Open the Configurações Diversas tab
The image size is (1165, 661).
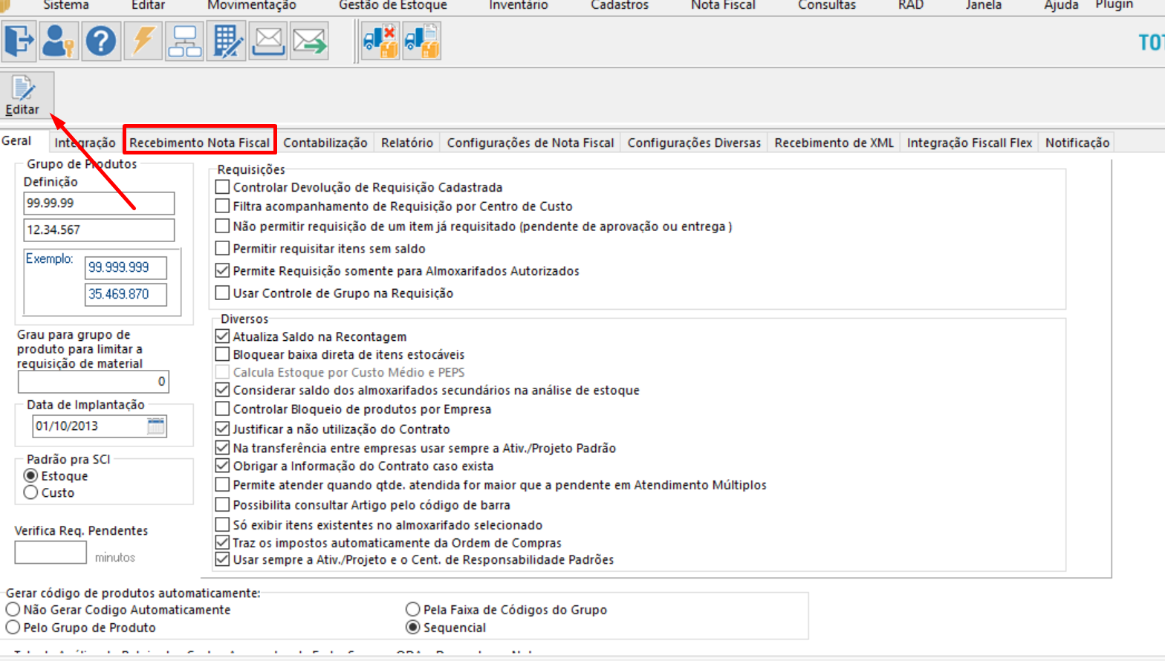694,143
